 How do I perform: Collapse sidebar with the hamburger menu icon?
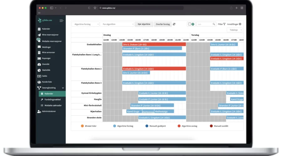point(61,21)
